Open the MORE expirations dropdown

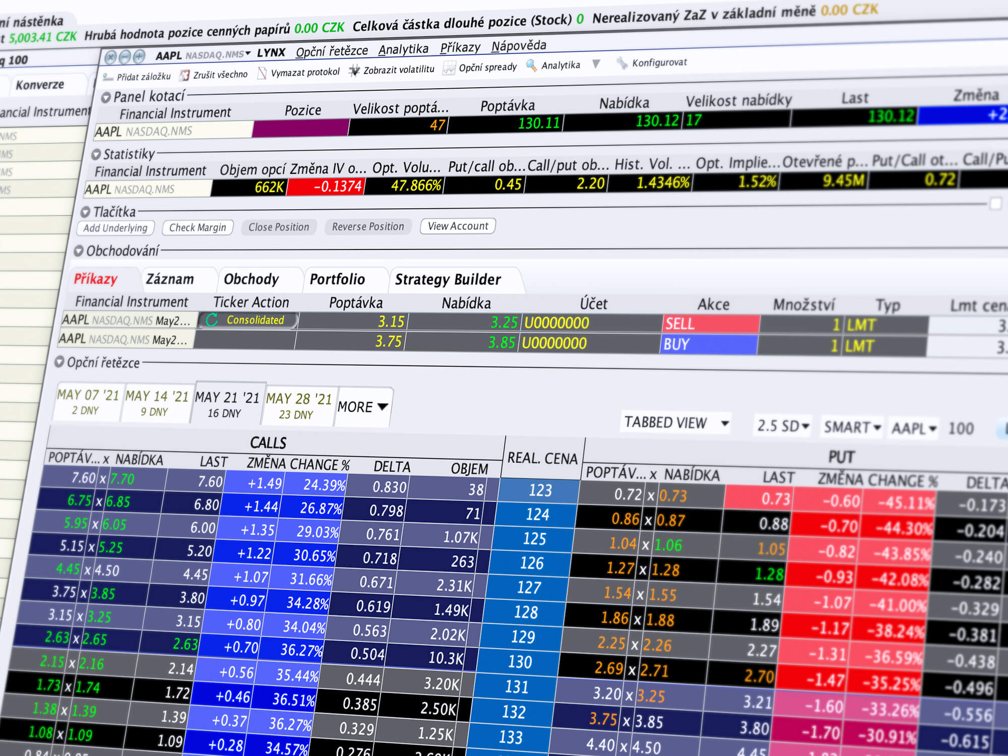[x=363, y=407]
